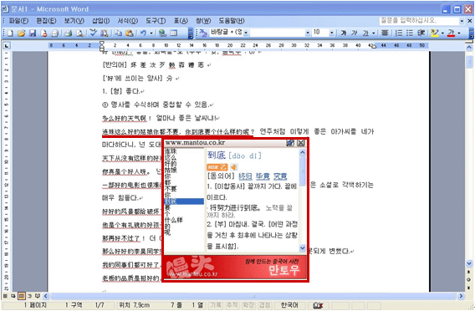Run the spelling and grammar check icon
The height and width of the screenshot is (311, 475).
[94, 33]
